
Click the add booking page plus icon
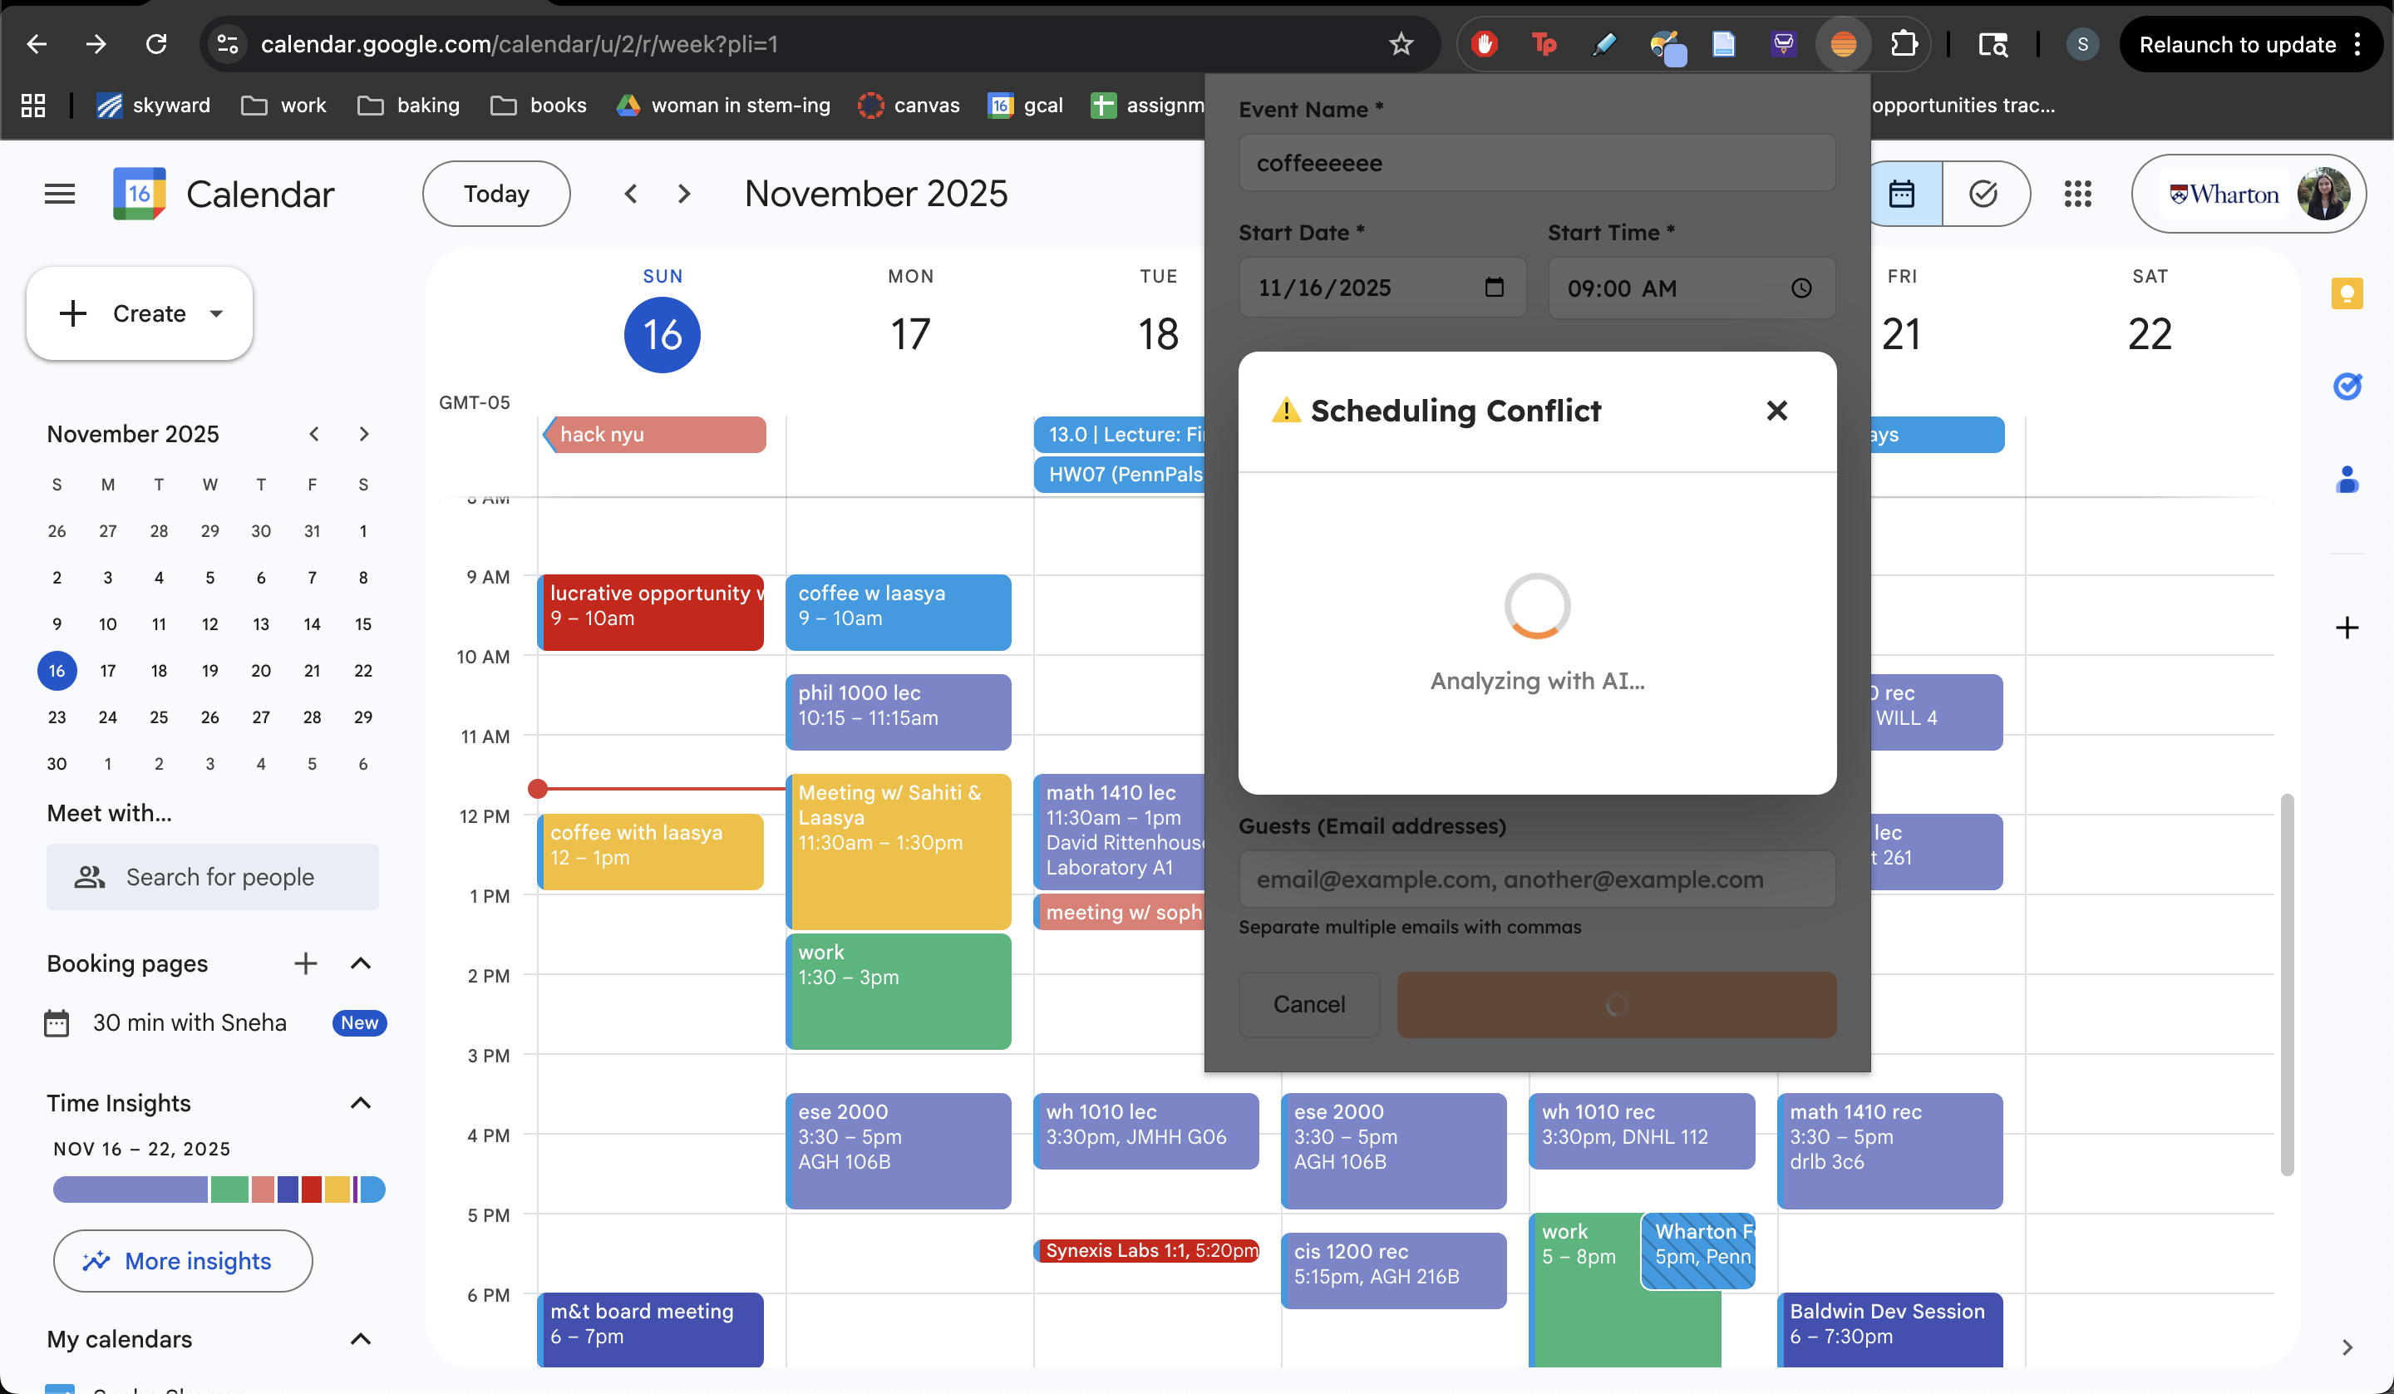[305, 963]
